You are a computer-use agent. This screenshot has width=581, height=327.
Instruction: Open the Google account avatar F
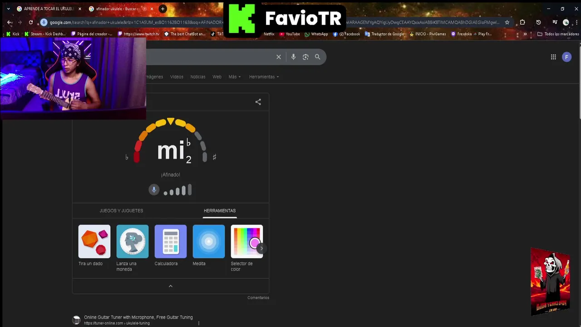pyautogui.click(x=566, y=57)
